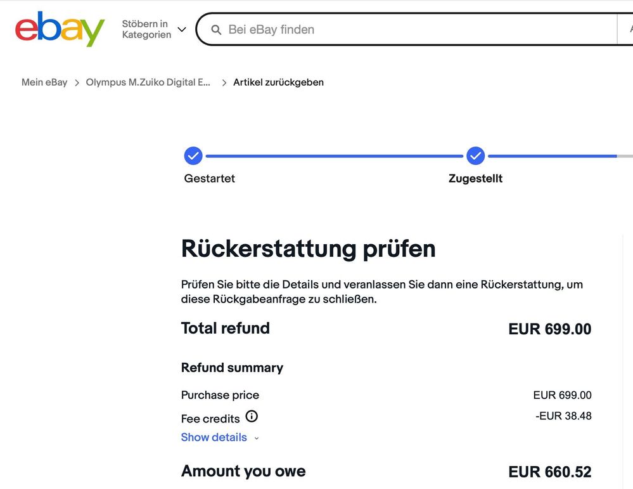Click the breadcrumb arrow after Mein eBay
This screenshot has width=633, height=489.
coord(77,82)
